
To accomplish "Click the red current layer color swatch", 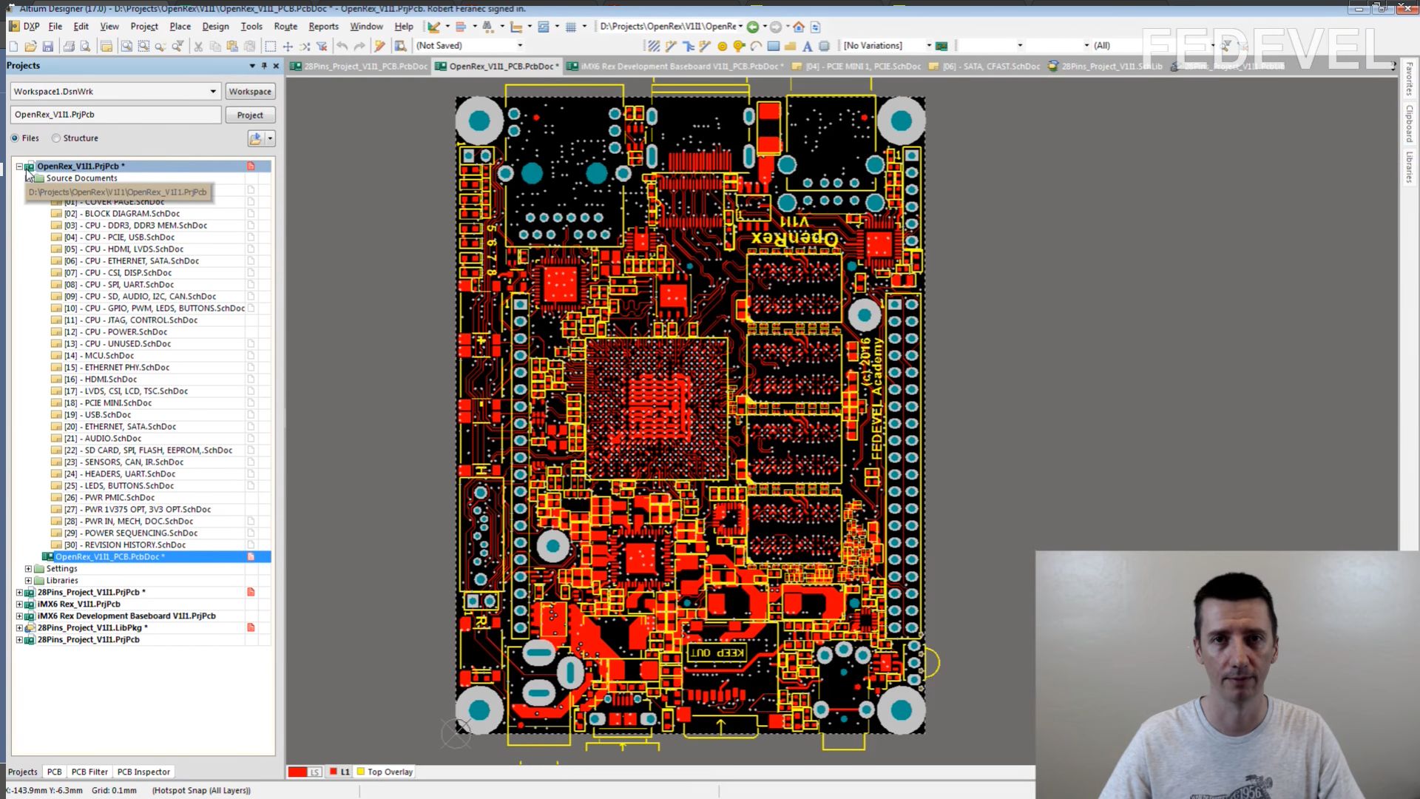I will pos(297,772).
